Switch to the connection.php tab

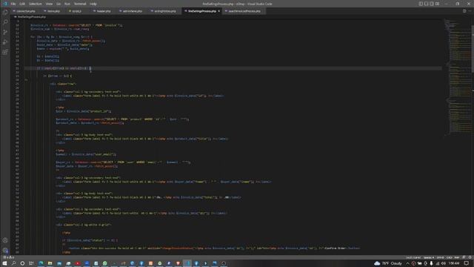tap(26, 11)
